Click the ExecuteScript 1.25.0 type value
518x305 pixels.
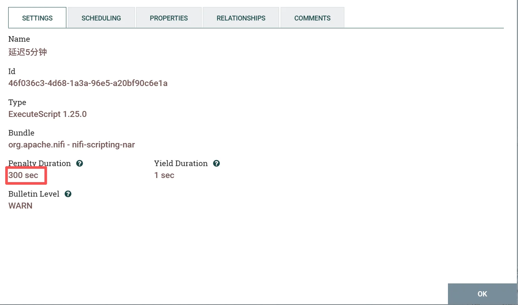47,114
